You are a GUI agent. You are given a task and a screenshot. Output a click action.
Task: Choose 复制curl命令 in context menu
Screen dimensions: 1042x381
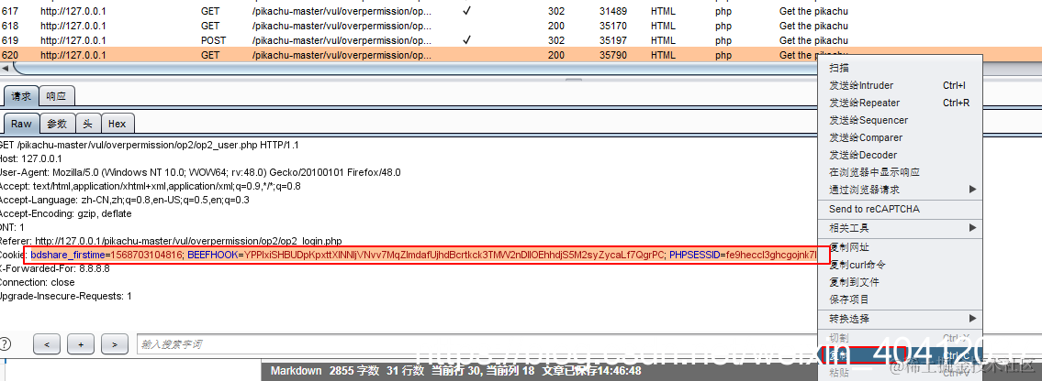click(x=899, y=265)
